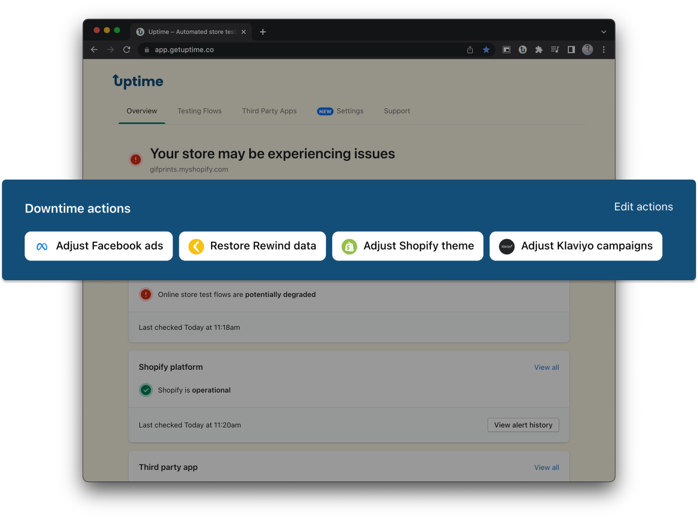Click the NEW badge beside Settings
Screen dimensions: 698x519
click(325, 111)
